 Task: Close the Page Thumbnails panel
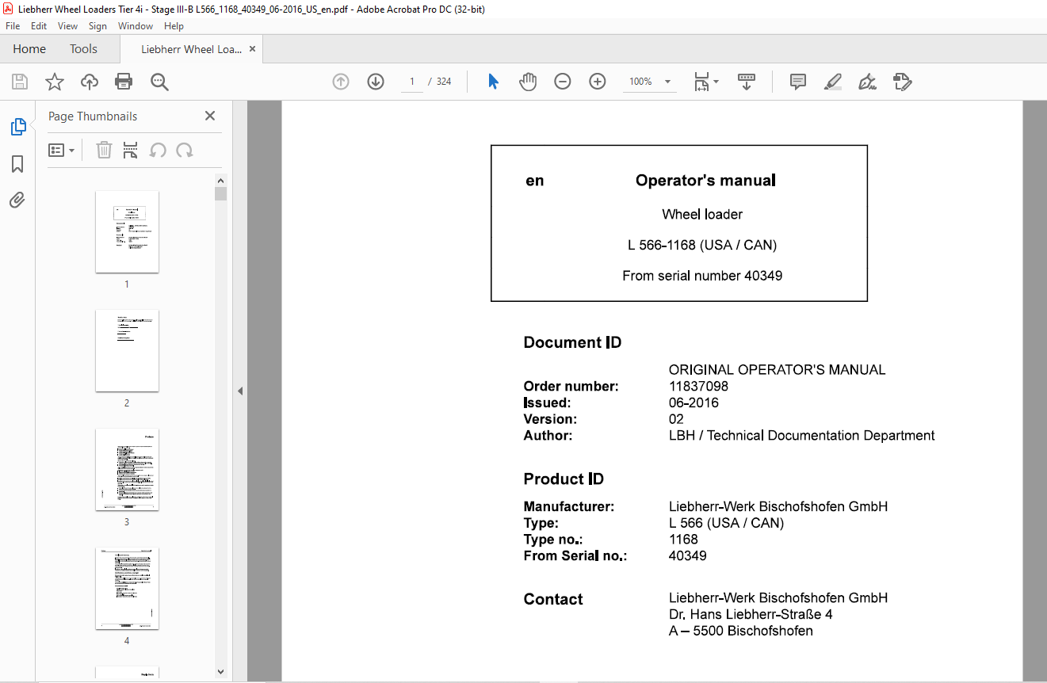(210, 116)
